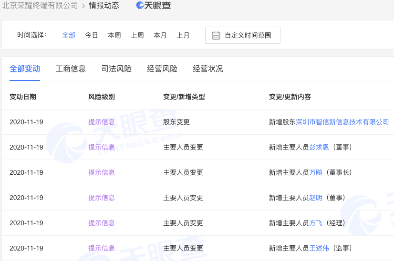
Task: Switch to 工商信息 tab
Action: (71, 69)
